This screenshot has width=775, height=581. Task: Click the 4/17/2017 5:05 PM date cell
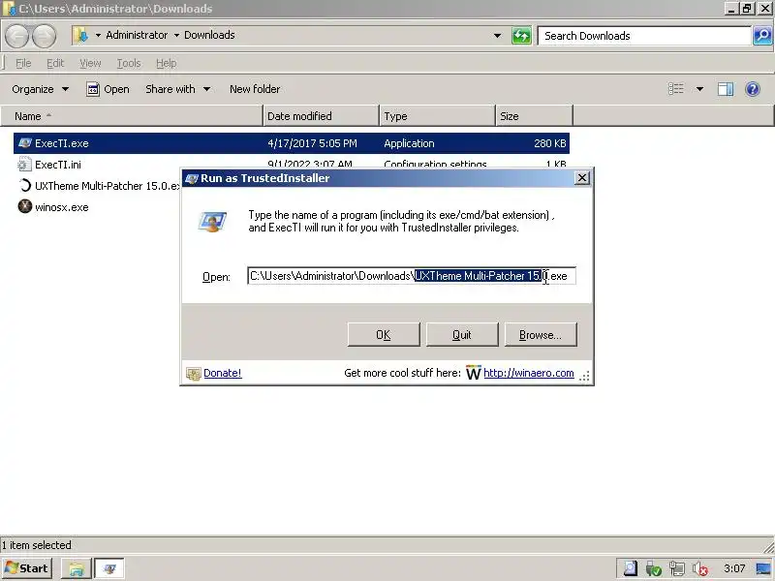point(312,143)
